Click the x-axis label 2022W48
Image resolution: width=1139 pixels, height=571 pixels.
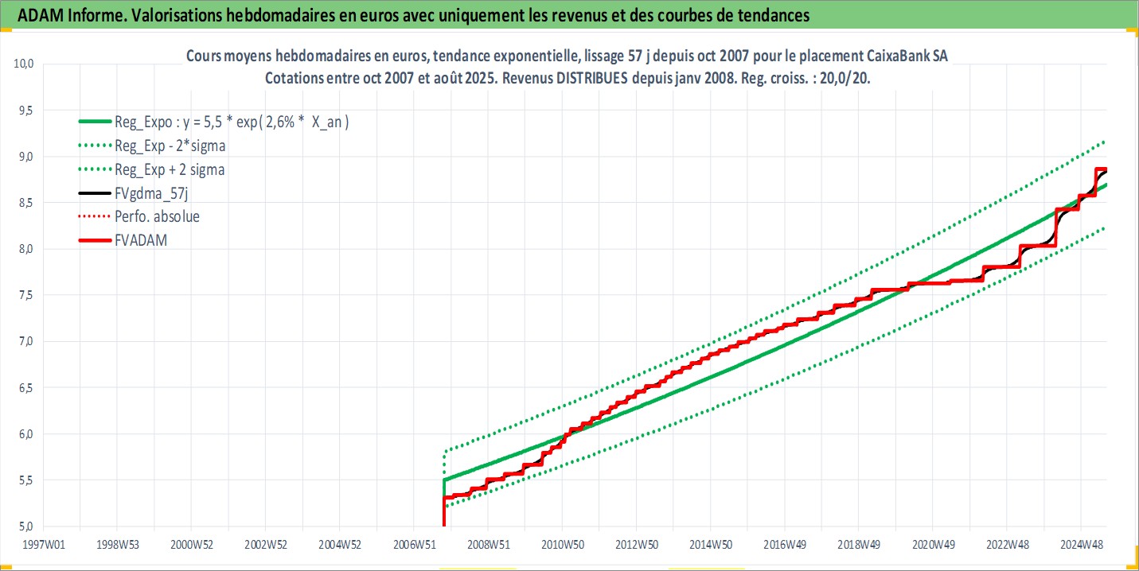coord(1006,546)
